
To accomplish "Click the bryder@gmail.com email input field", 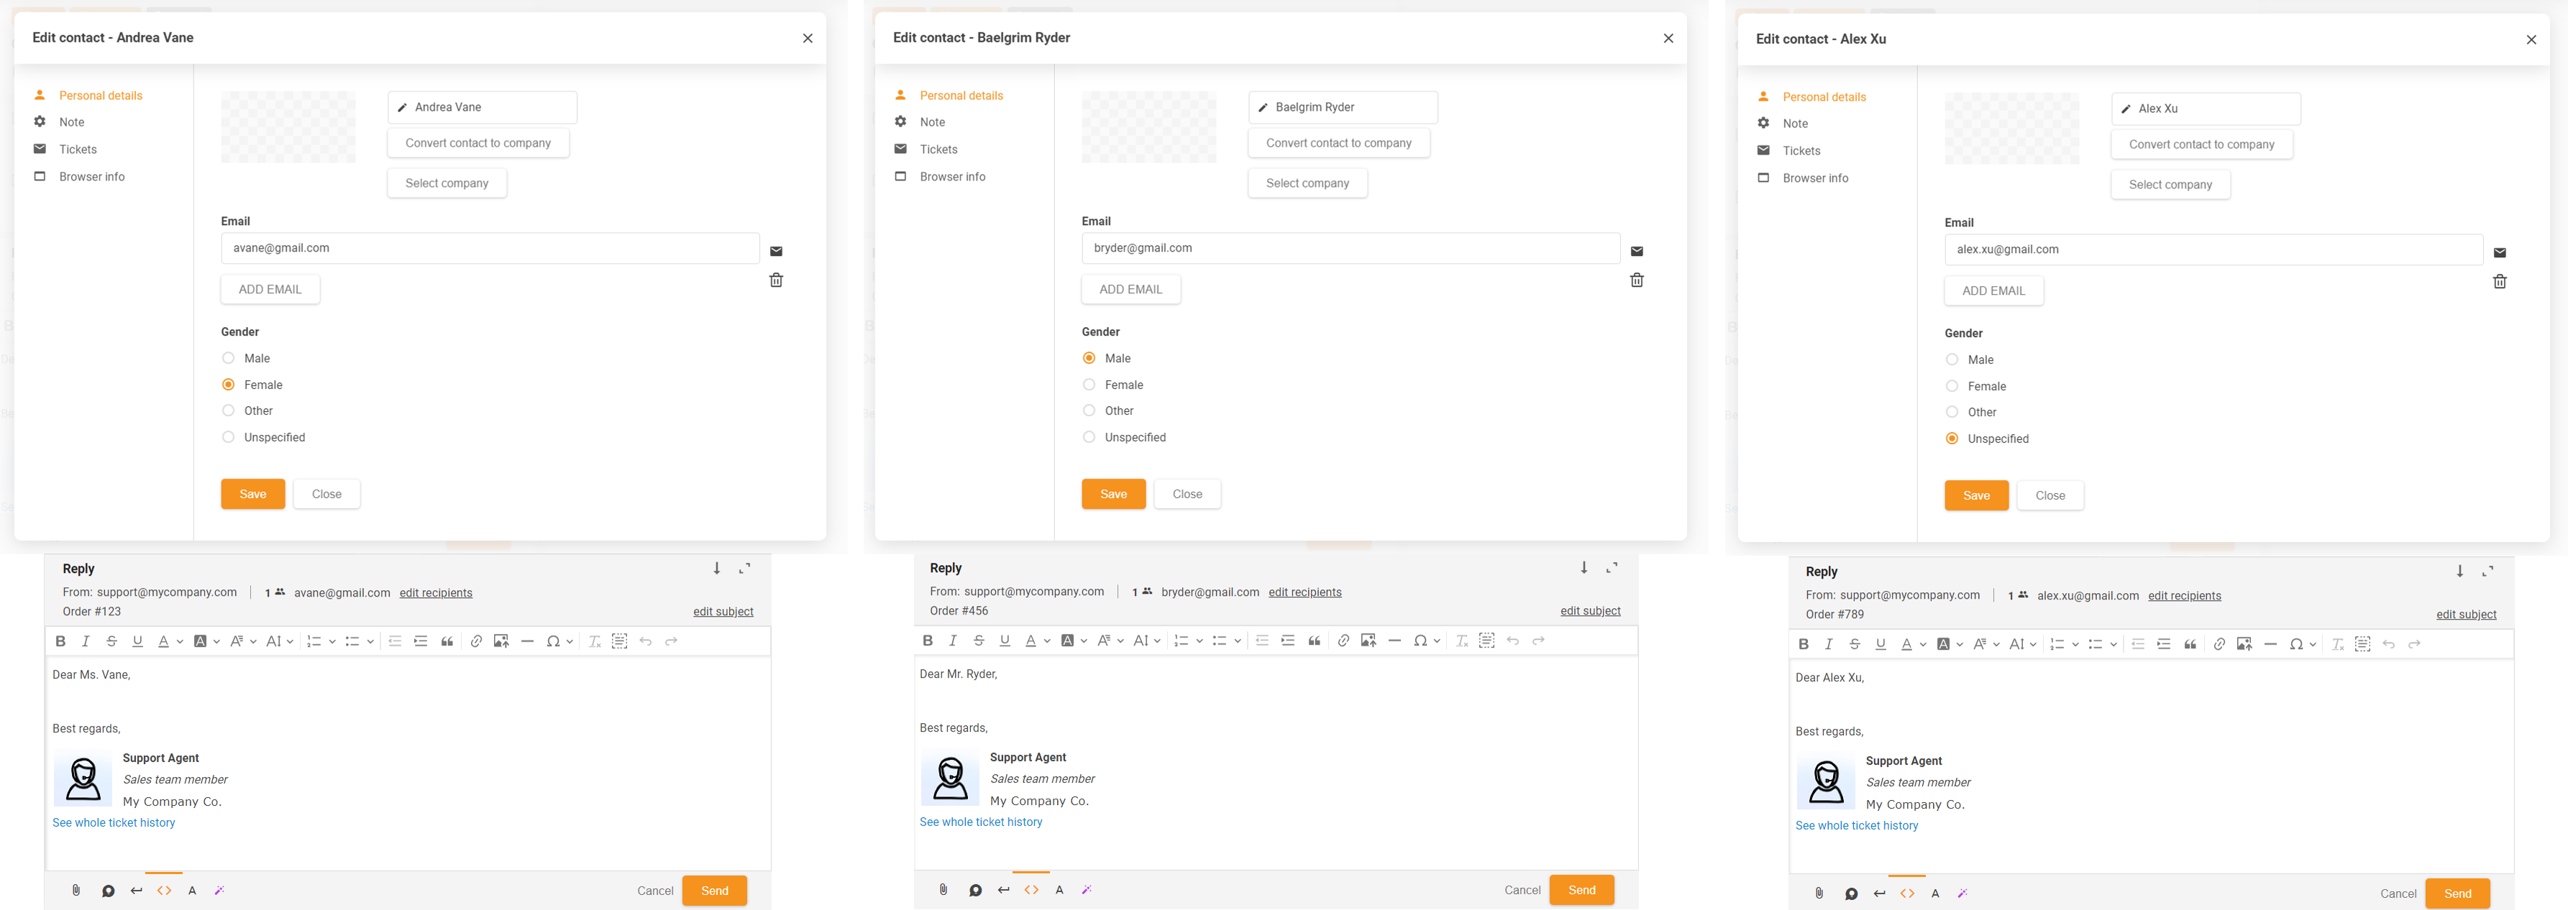I will coord(1350,248).
